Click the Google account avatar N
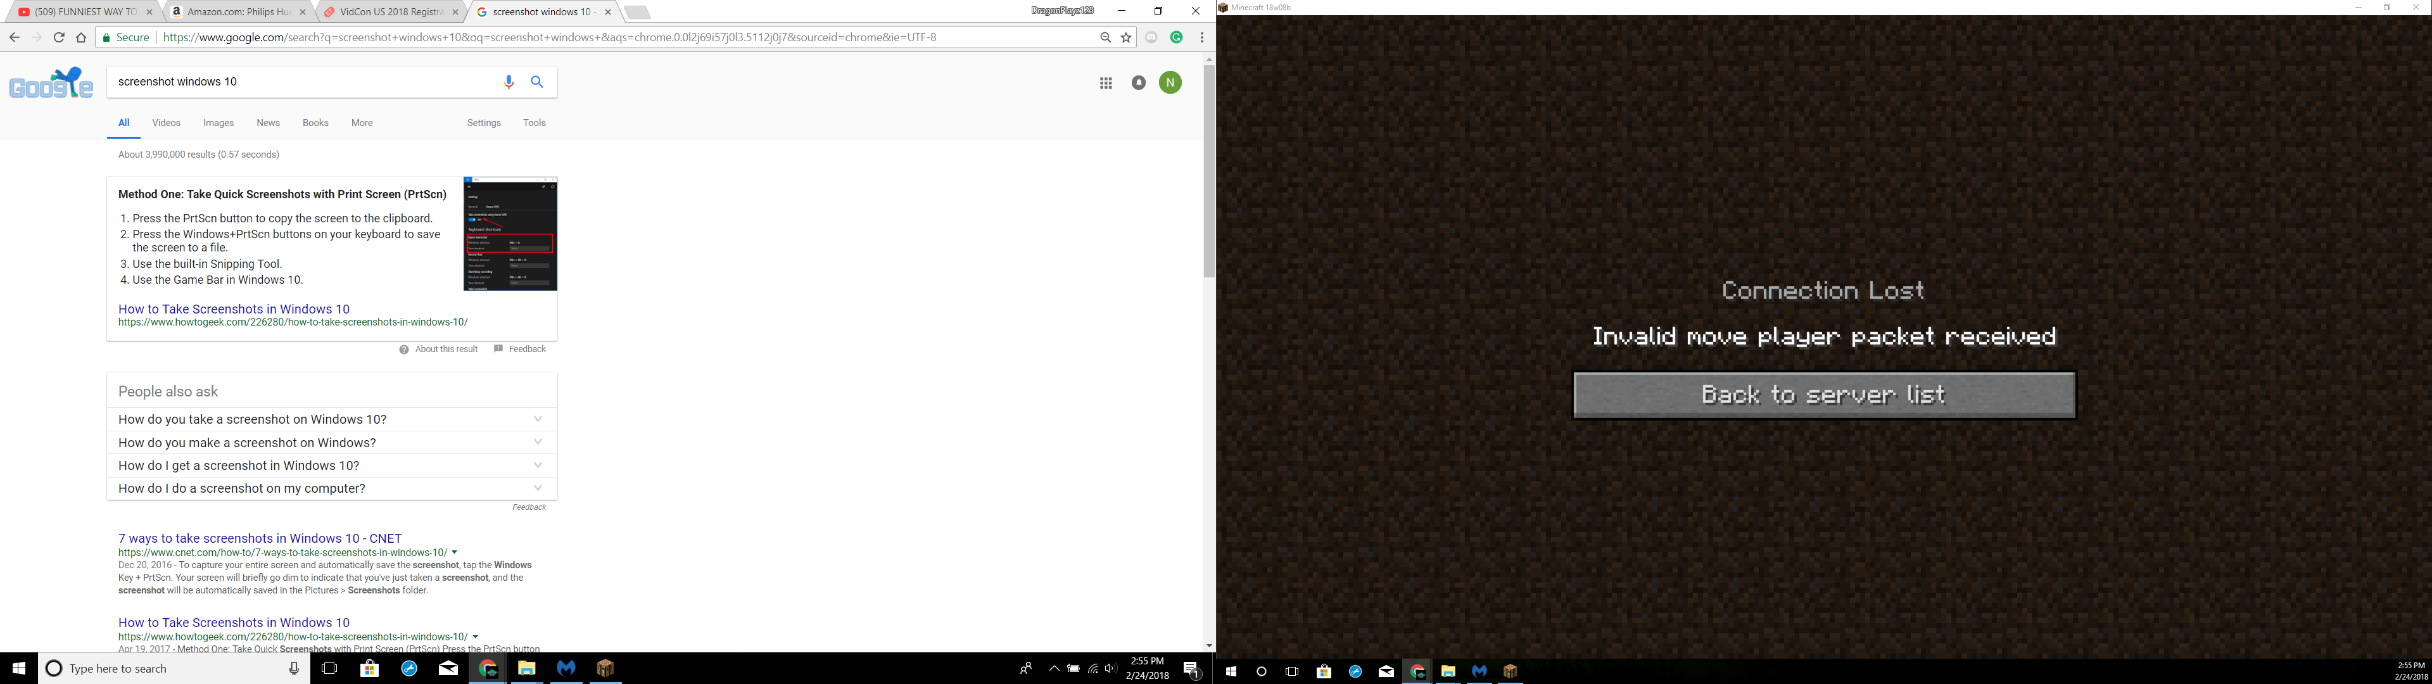This screenshot has height=684, width=2432. coord(1170,83)
